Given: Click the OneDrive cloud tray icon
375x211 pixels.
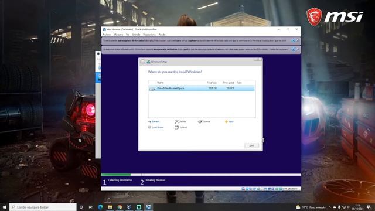Looking at the screenshot, I should click(335, 207).
